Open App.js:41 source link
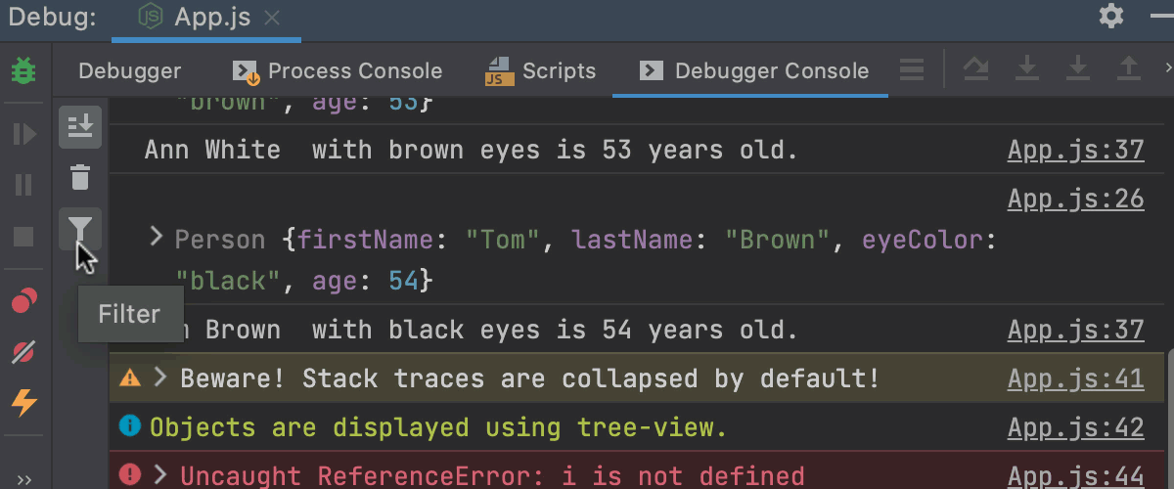Image resolution: width=1174 pixels, height=489 pixels. pos(1075,378)
